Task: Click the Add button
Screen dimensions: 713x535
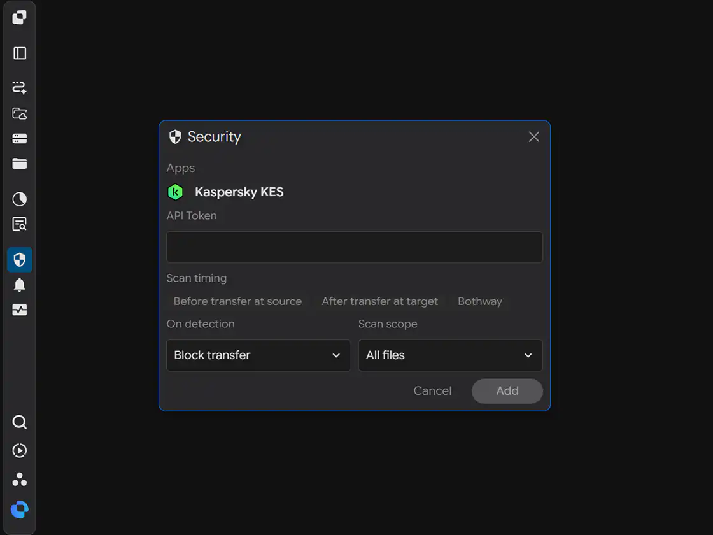Action: [507, 391]
